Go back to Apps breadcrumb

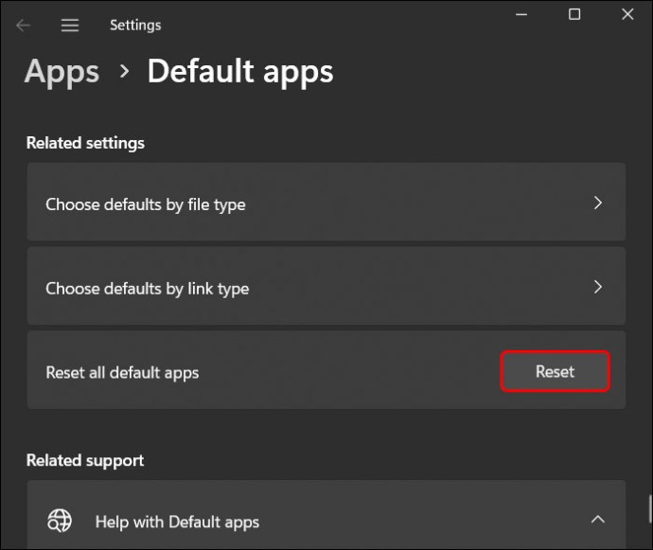[x=62, y=72]
